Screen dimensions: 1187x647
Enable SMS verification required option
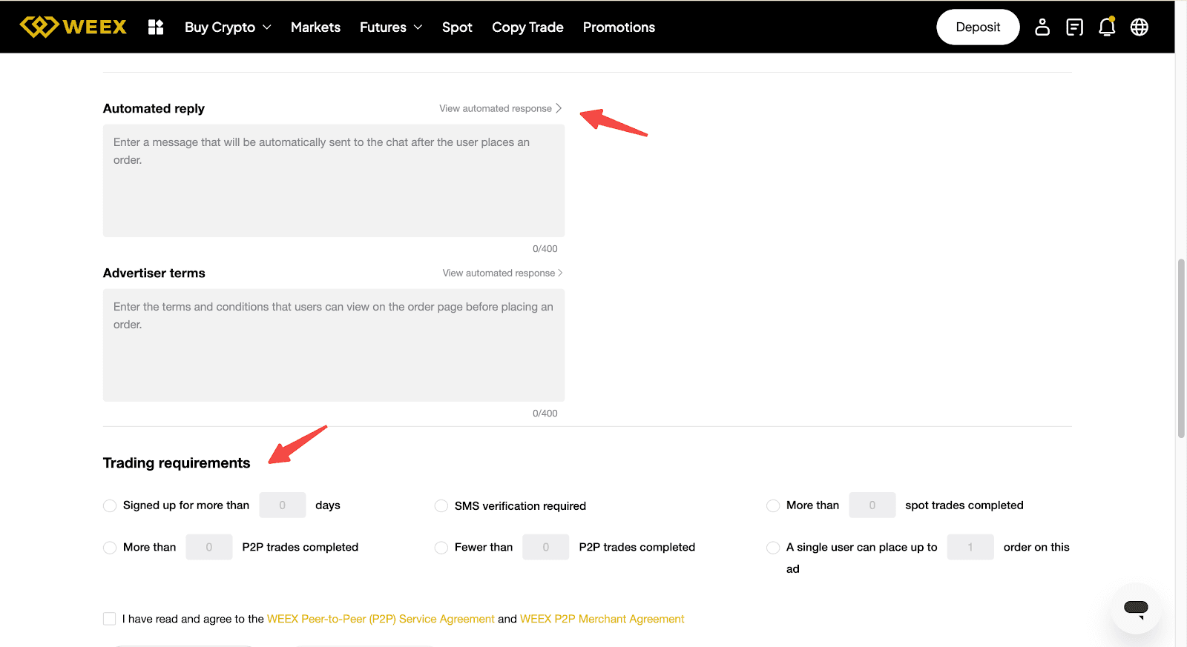[x=441, y=505]
